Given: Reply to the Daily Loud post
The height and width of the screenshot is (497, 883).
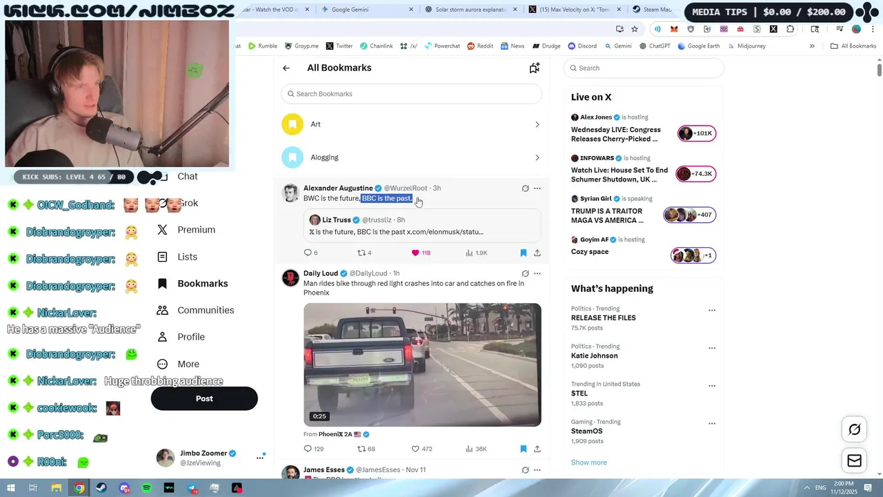Looking at the screenshot, I should click(313, 449).
